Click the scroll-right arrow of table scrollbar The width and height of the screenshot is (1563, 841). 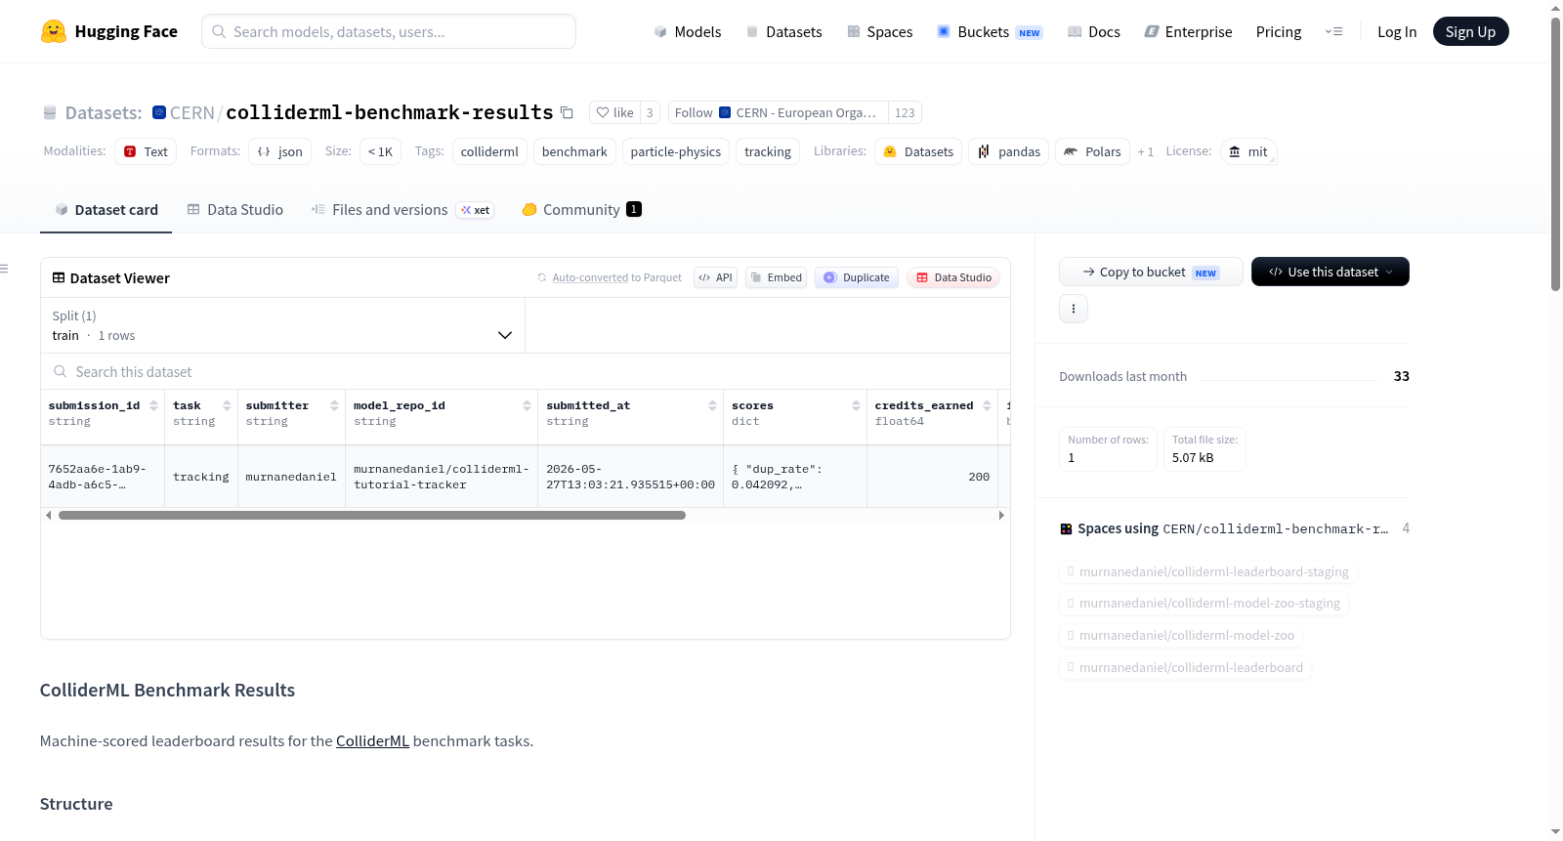point(1001,515)
